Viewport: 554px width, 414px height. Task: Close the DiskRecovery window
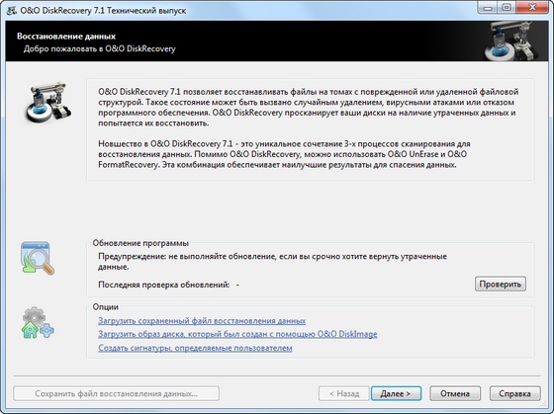(x=532, y=8)
